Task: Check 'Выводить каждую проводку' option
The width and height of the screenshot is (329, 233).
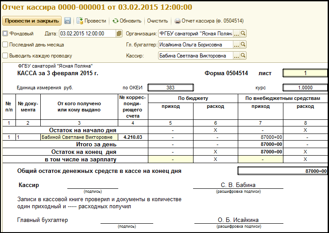Action: 5,56
